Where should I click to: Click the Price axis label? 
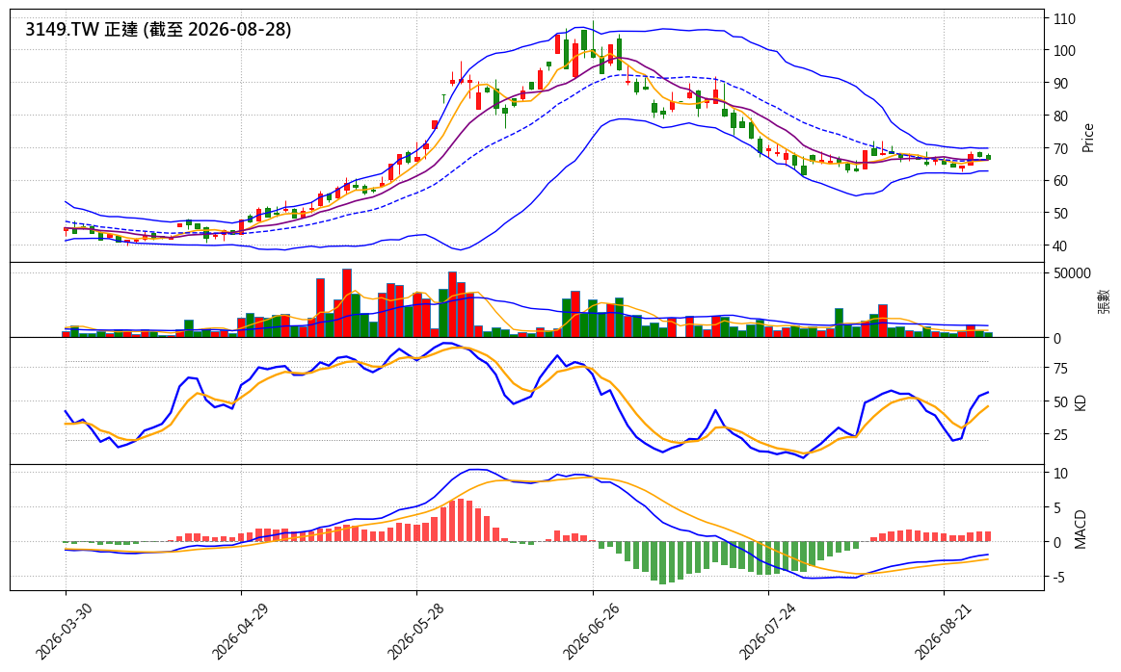(x=1088, y=138)
